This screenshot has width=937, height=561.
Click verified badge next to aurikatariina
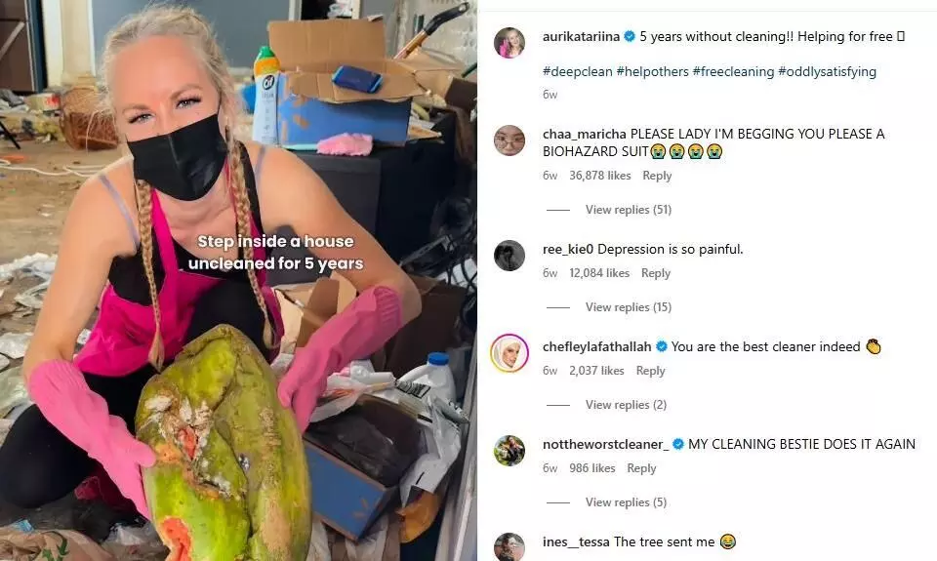coord(630,37)
